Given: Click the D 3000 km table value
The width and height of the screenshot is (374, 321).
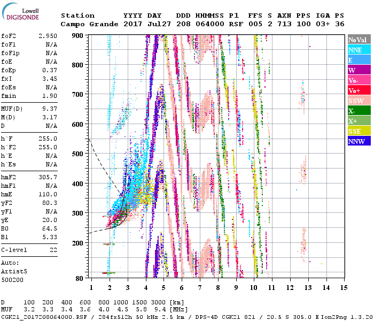Looking at the screenshot, I should [x=158, y=303].
